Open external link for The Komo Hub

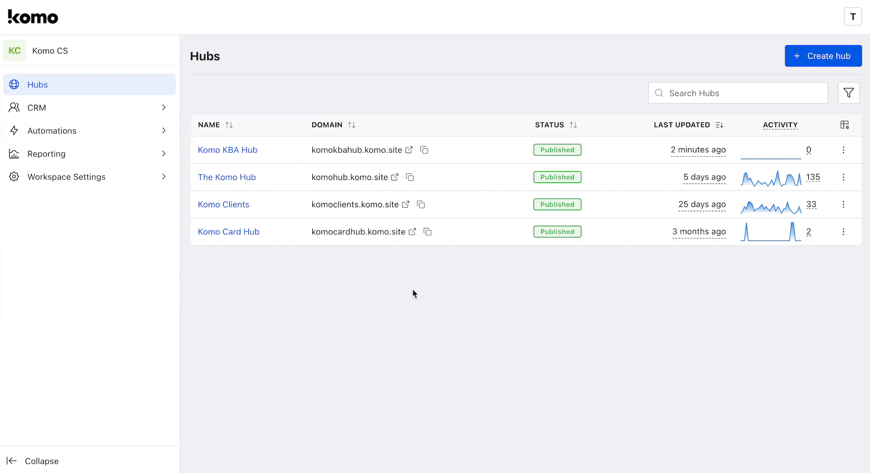[395, 177]
